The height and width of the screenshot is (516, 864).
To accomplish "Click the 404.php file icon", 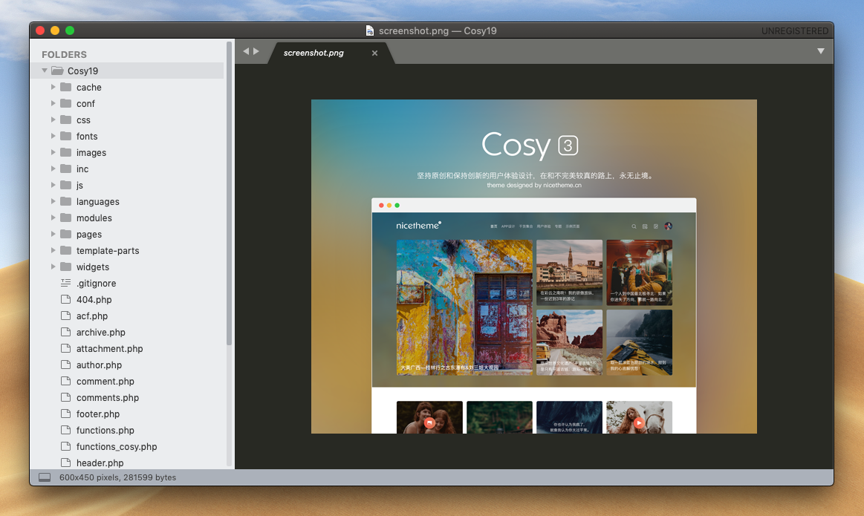I will (x=65, y=300).
